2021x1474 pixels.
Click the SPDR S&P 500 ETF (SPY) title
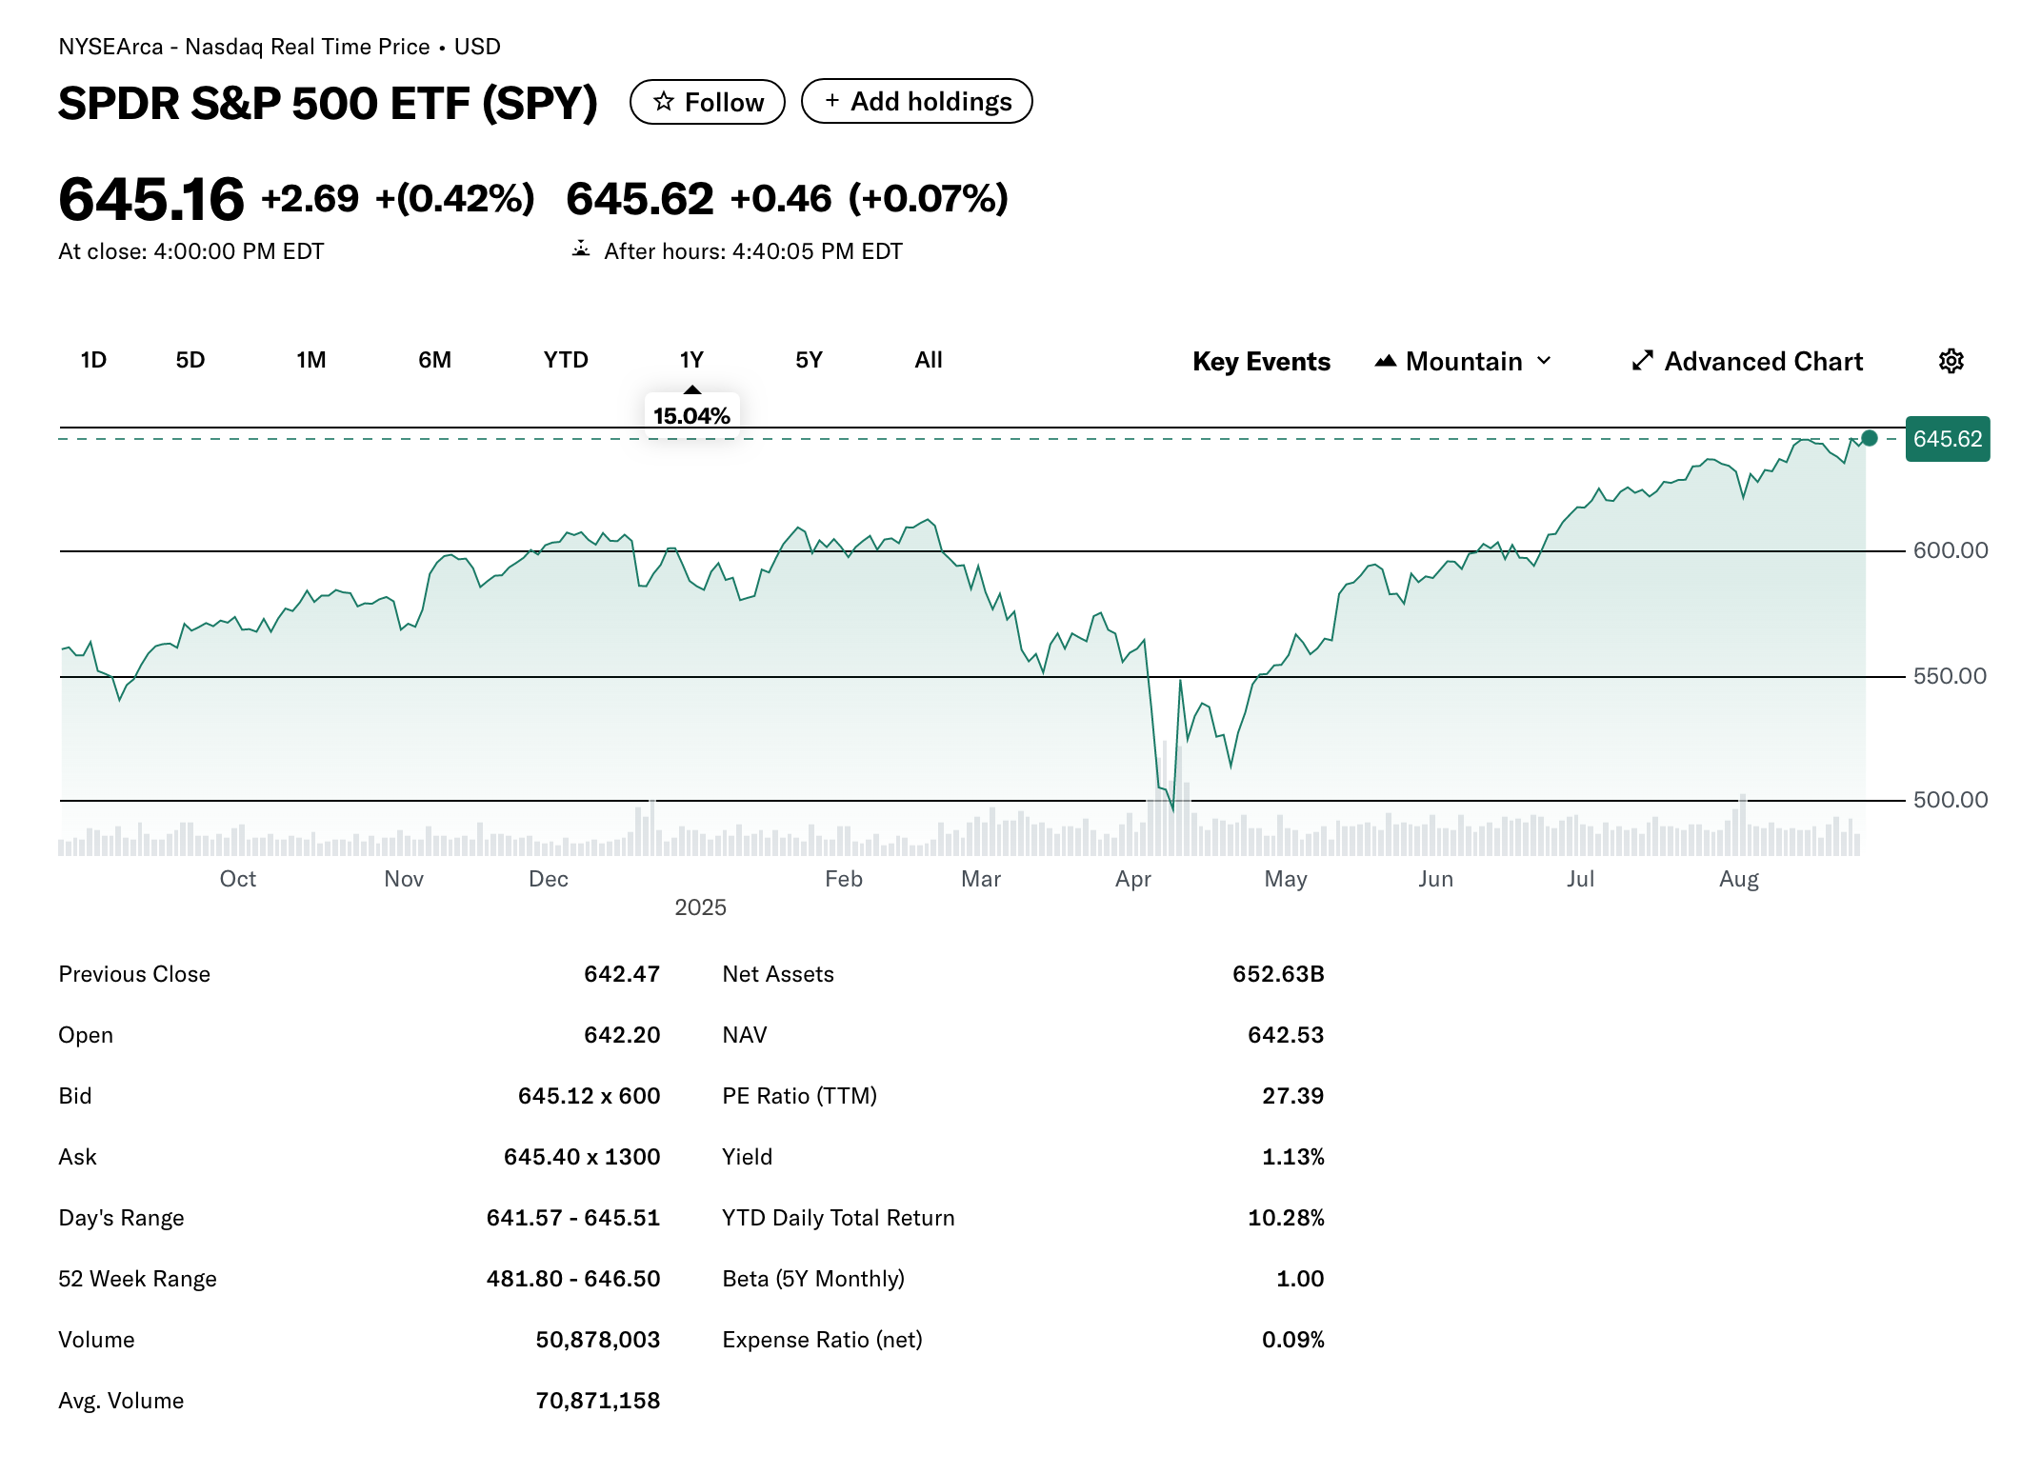pyautogui.click(x=328, y=103)
